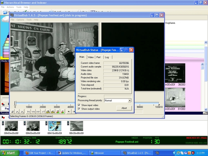Click the OVERALL FRAME counter 18972
Screen dimensions: 208x156
(x=65, y=142)
